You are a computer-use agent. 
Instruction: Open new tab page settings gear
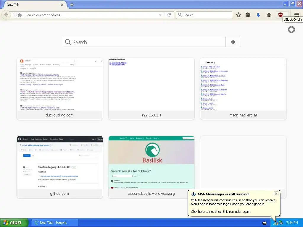(291, 30)
